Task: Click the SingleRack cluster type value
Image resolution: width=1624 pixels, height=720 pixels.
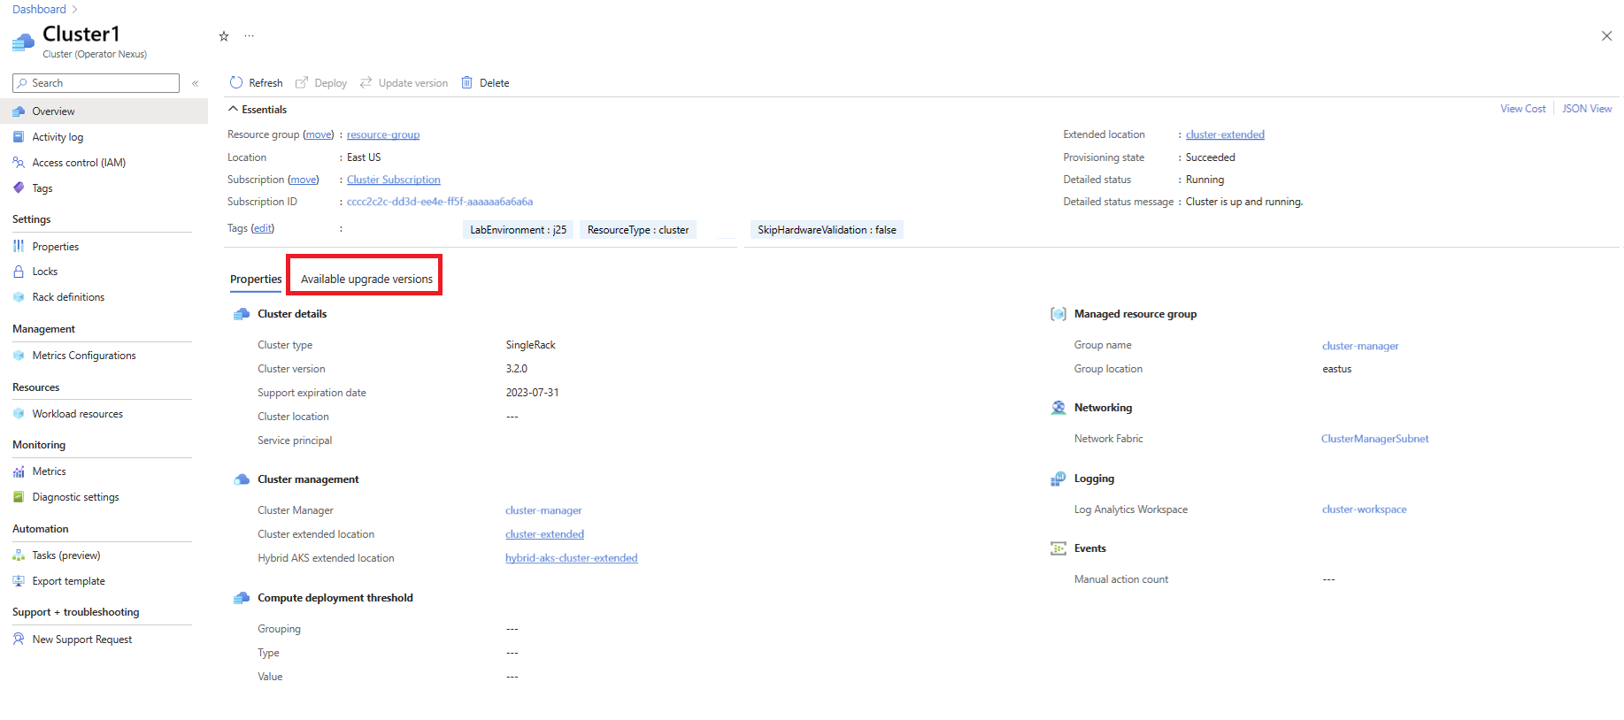Action: (x=530, y=345)
